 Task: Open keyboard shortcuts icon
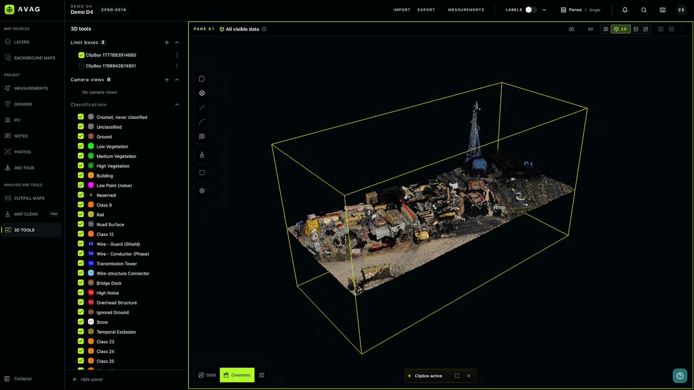click(x=663, y=10)
